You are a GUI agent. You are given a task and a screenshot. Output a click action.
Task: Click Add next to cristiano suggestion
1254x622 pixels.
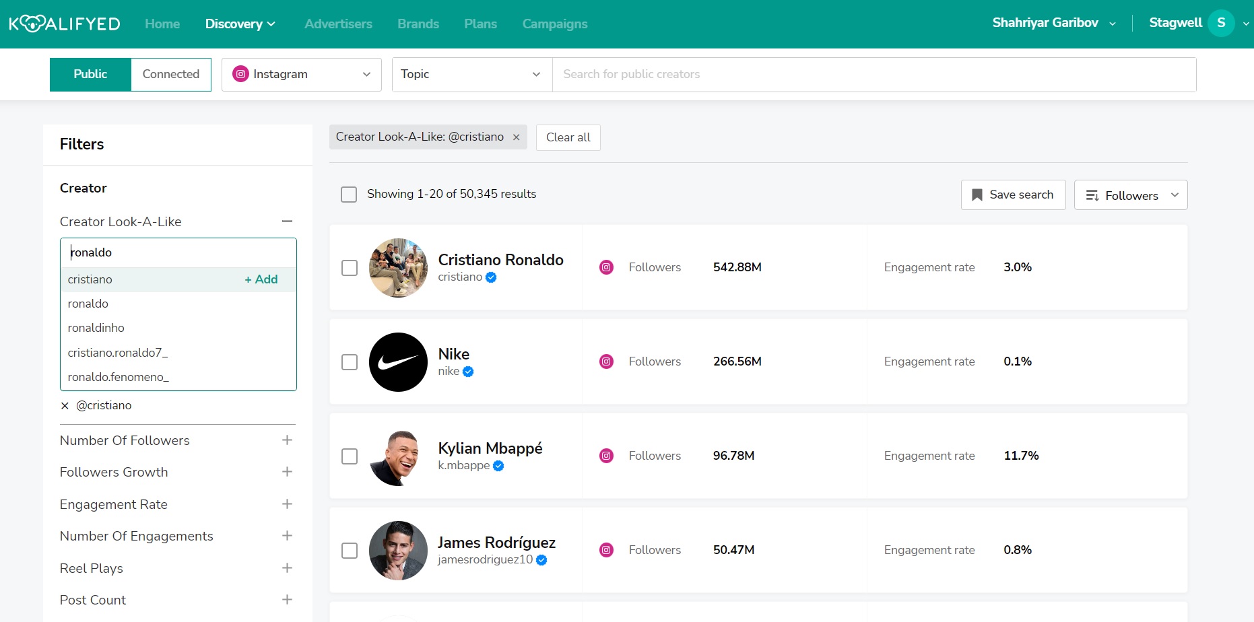coord(261,279)
